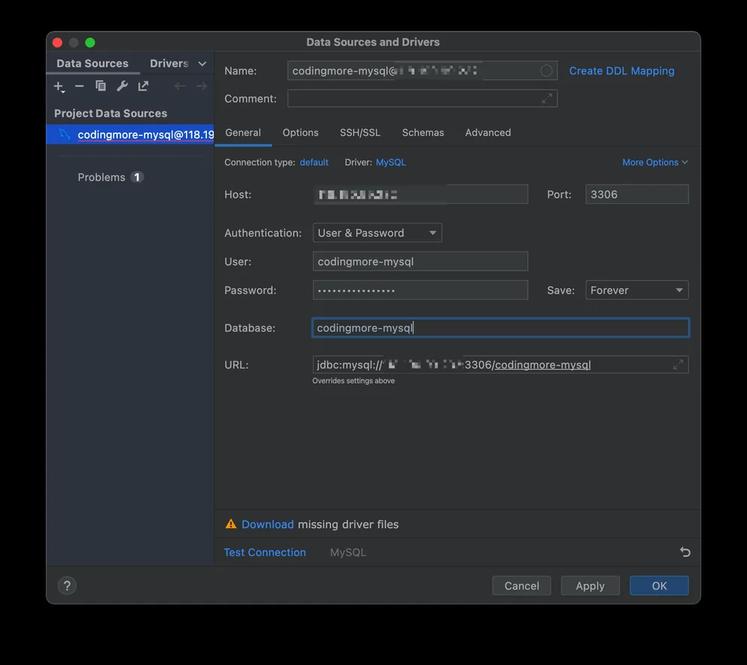The height and width of the screenshot is (665, 747).
Task: Click the Apply button
Action: (x=590, y=586)
